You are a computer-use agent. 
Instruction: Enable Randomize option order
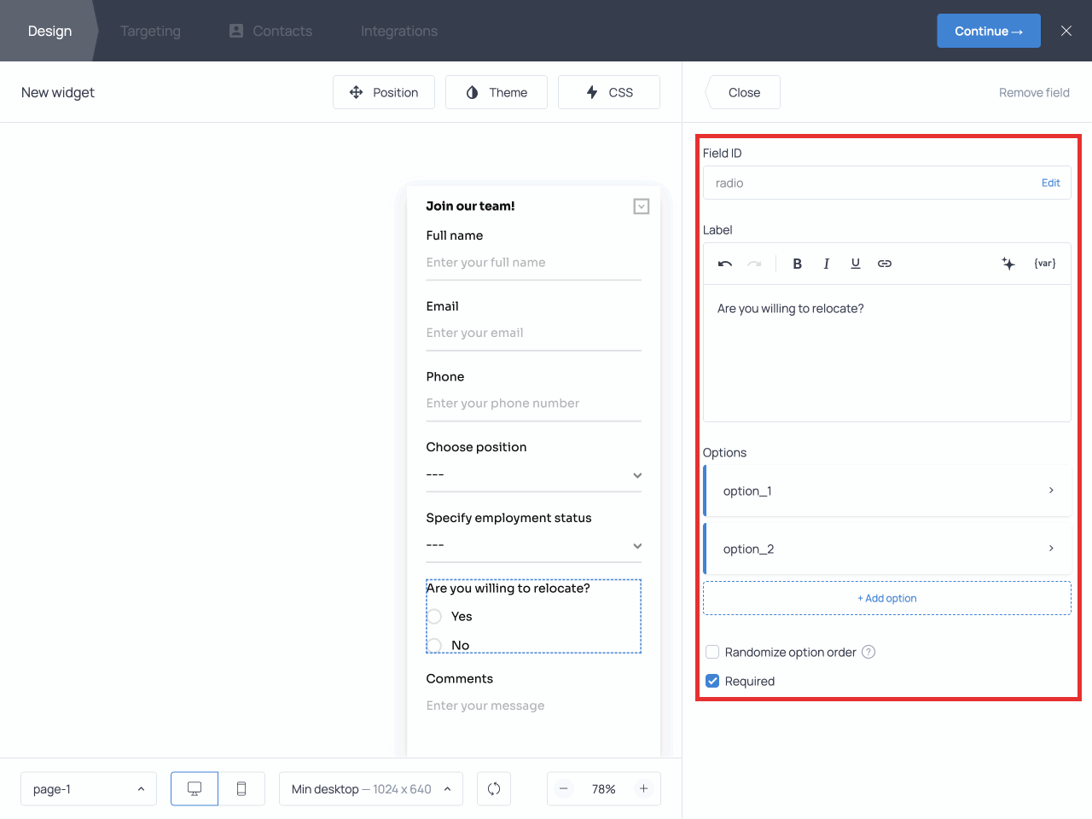tap(712, 652)
